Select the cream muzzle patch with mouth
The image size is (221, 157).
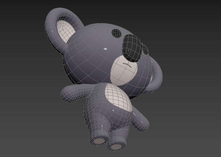(124, 70)
